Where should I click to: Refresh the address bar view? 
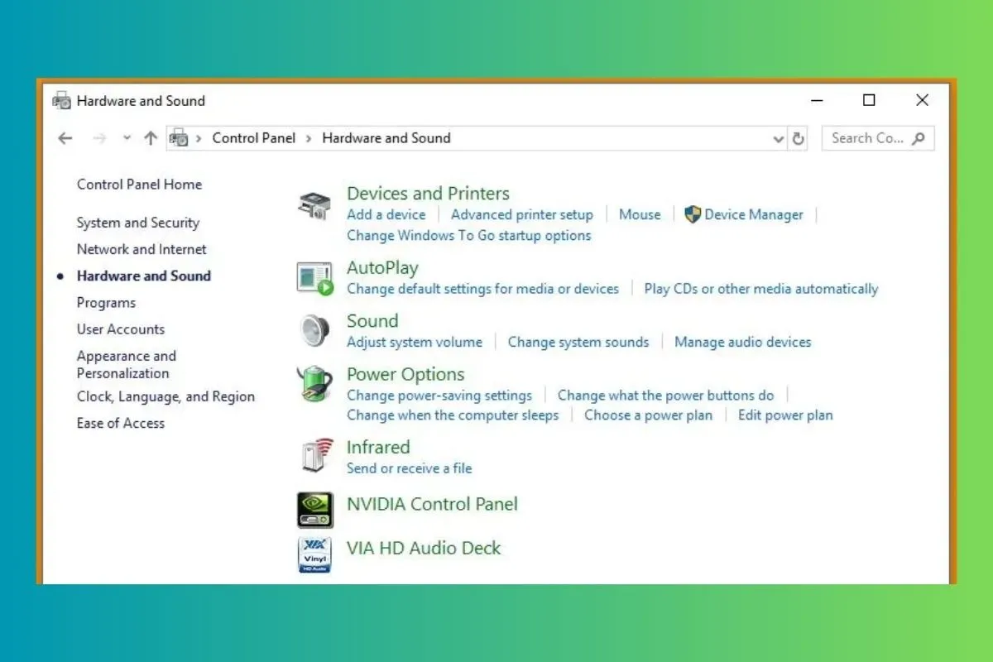point(798,139)
